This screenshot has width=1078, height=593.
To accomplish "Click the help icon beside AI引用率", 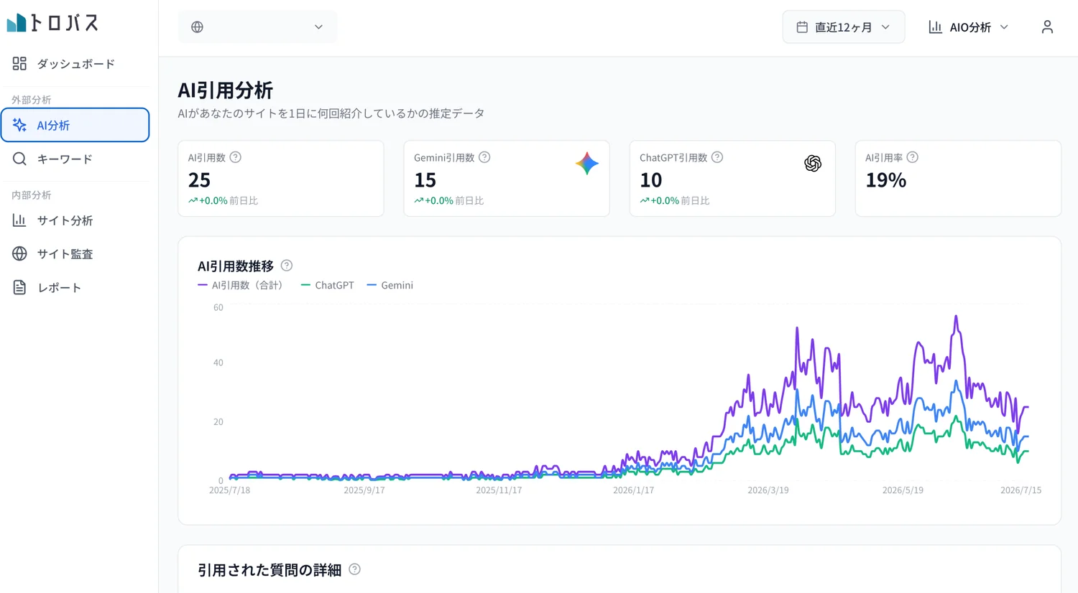I will 913,157.
